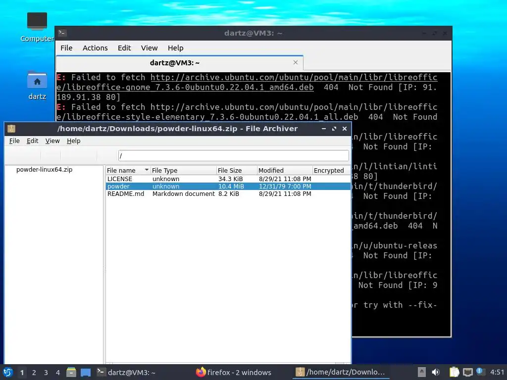This screenshot has height=380, width=507.
Task: Click the network status tray icon
Action: (x=467, y=372)
